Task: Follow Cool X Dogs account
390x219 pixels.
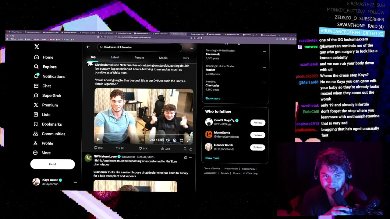Action: [x=258, y=123]
